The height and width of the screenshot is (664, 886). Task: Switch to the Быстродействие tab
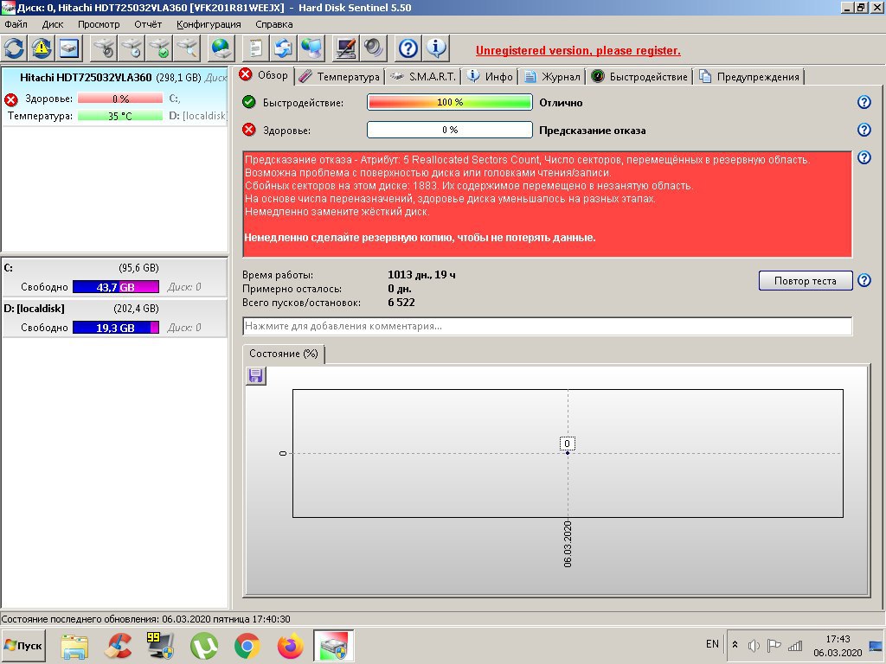pyautogui.click(x=639, y=77)
